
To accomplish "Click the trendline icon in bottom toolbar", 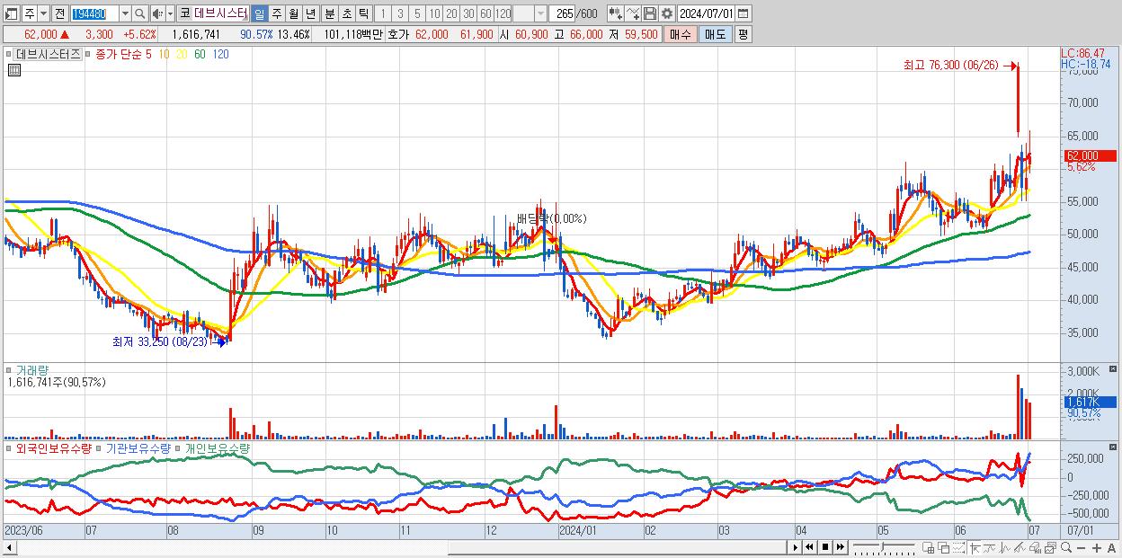I will click(990, 548).
